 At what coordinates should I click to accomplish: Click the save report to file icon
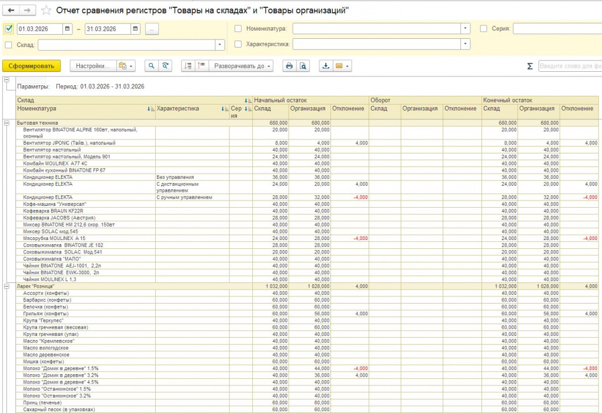(326, 66)
